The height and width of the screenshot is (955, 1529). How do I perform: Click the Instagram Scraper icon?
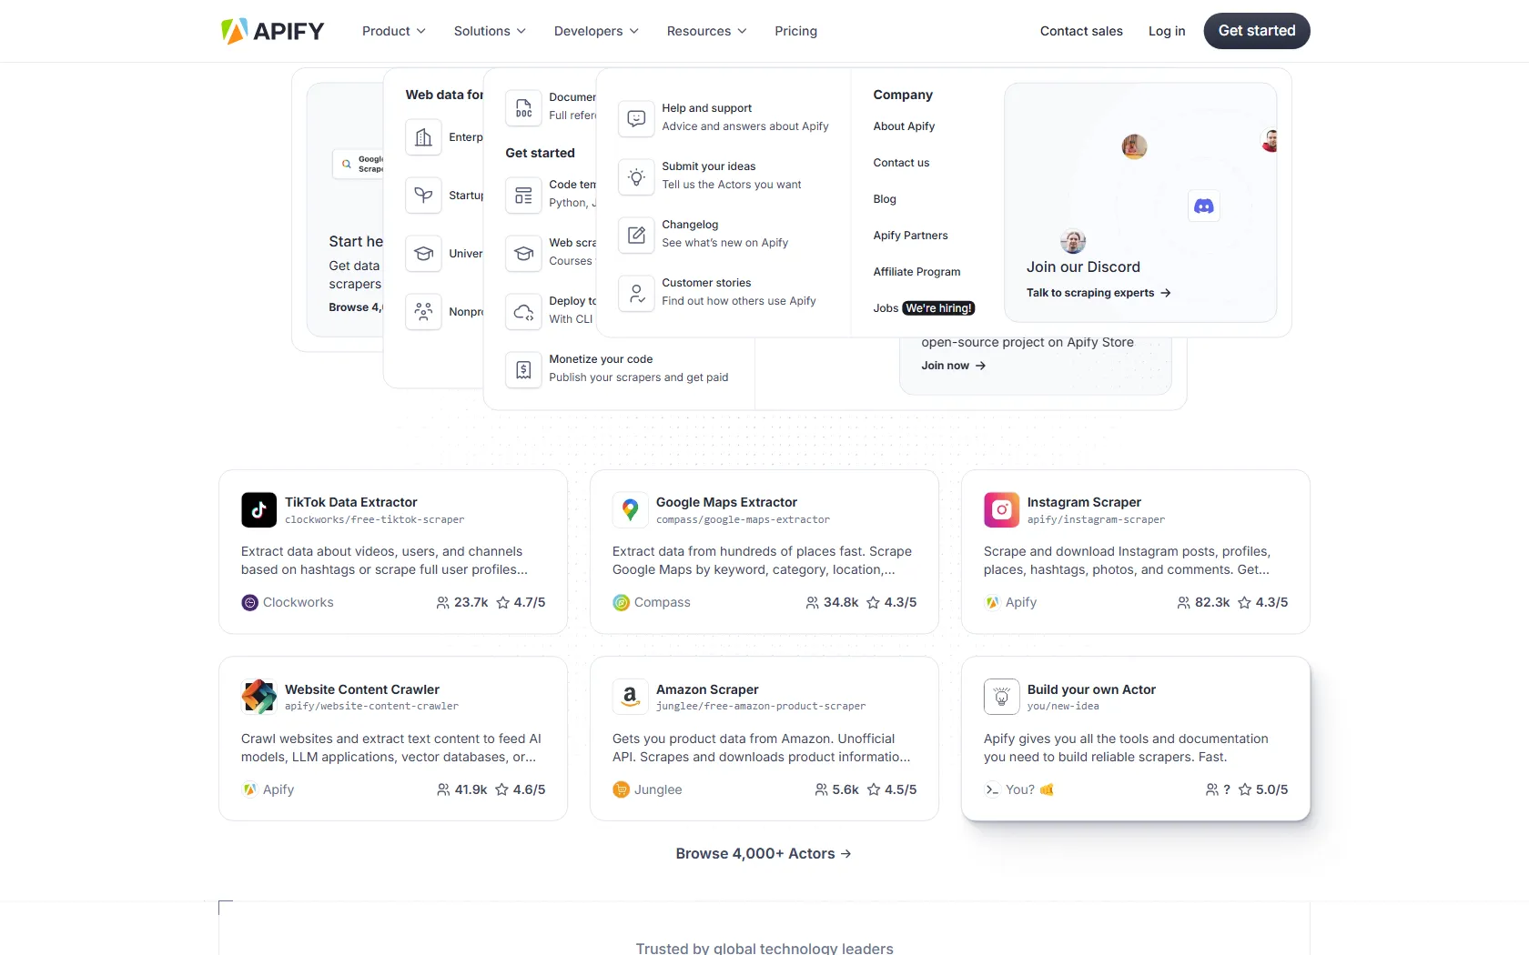tap(1001, 510)
